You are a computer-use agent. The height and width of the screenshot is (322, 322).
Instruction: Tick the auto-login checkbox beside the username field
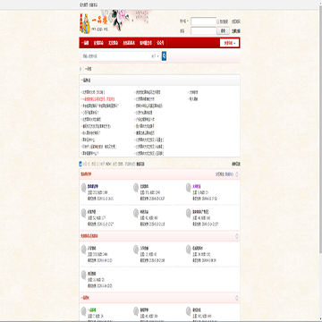point(218,21)
